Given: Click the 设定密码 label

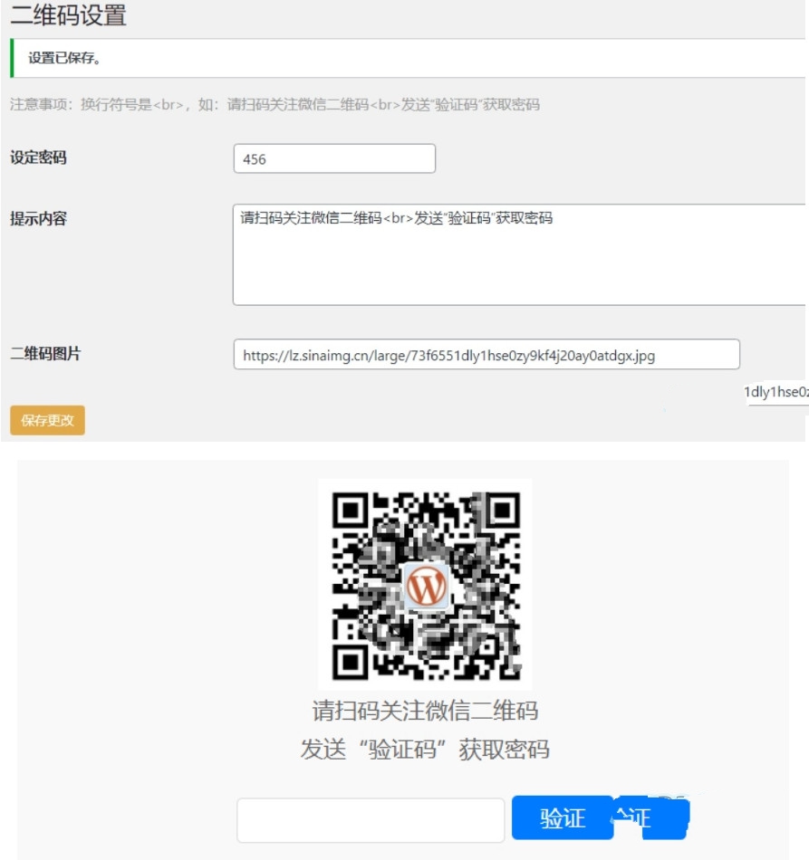Looking at the screenshot, I should coord(38,158).
